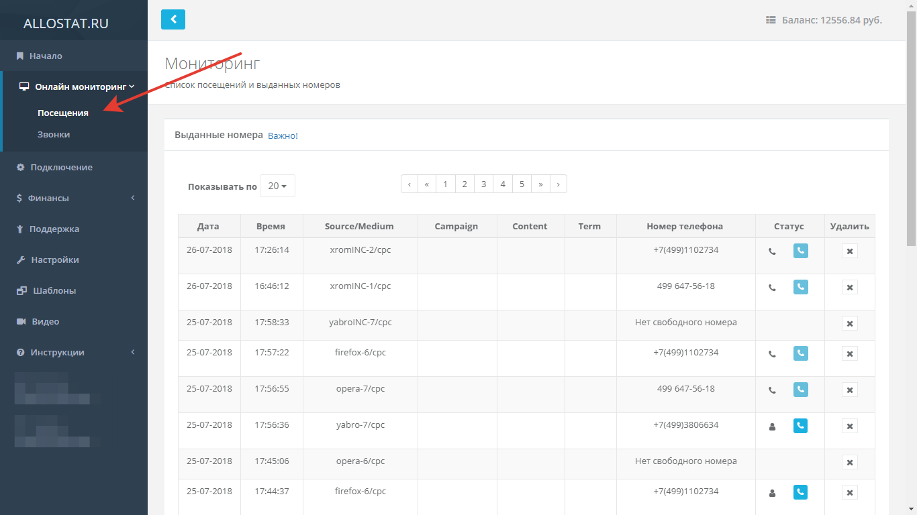Click the Время column header
The image size is (917, 515).
click(x=271, y=226)
